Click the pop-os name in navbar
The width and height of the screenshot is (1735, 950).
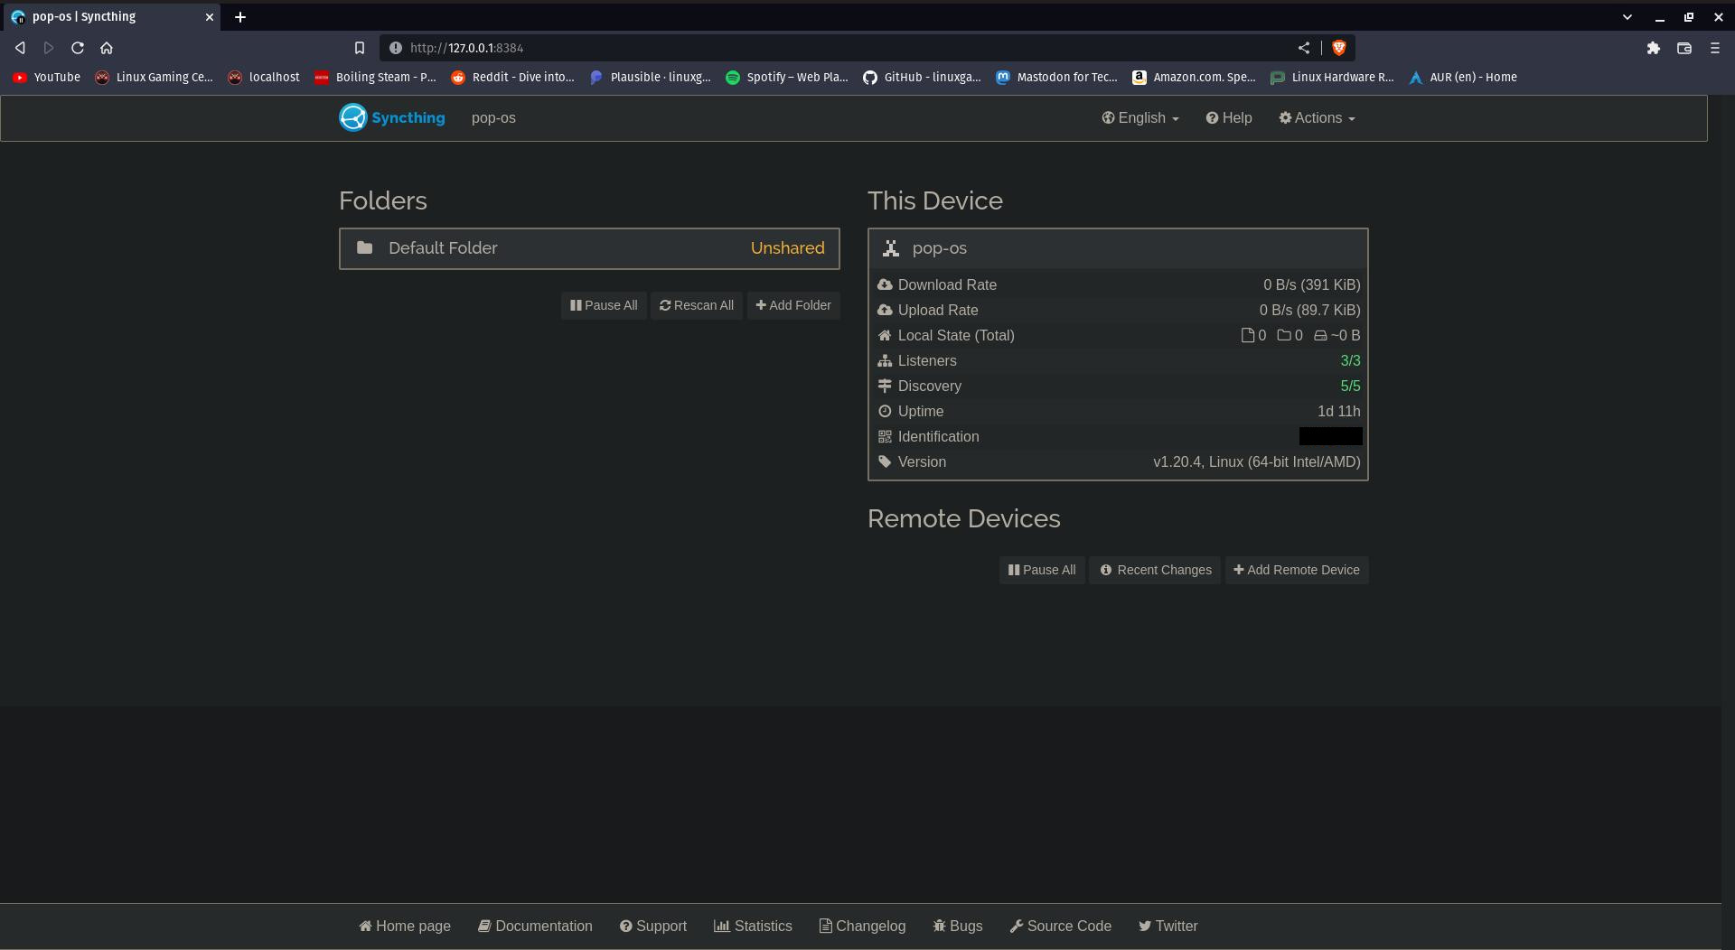pyautogui.click(x=493, y=117)
